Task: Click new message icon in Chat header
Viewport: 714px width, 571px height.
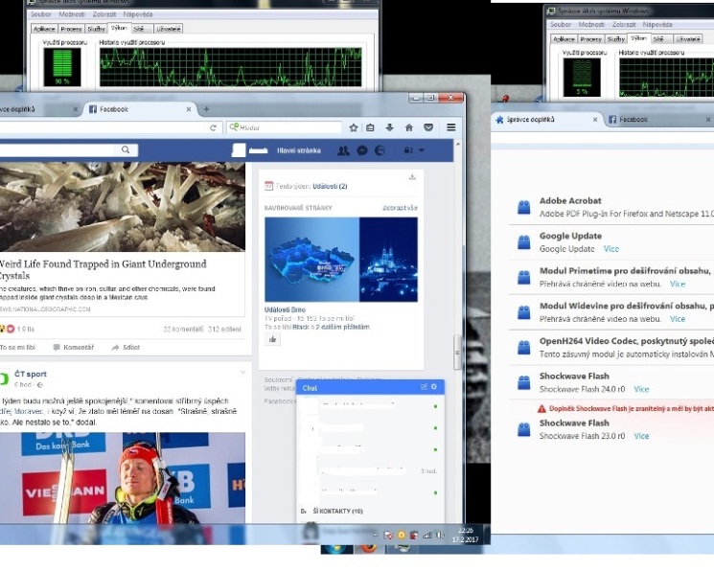Action: (x=424, y=387)
